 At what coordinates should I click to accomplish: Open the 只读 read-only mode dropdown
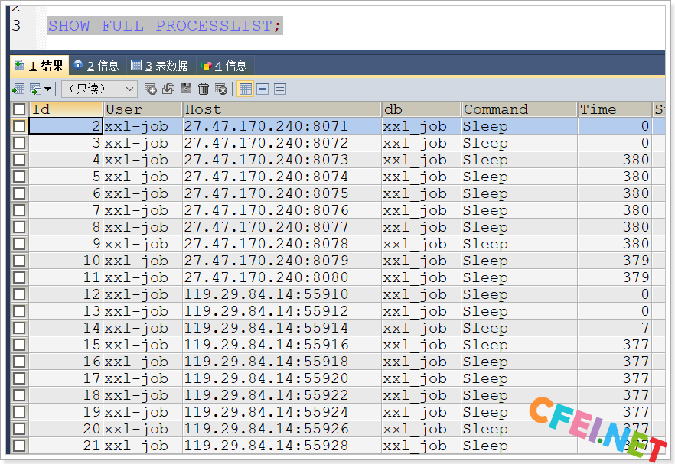[99, 89]
